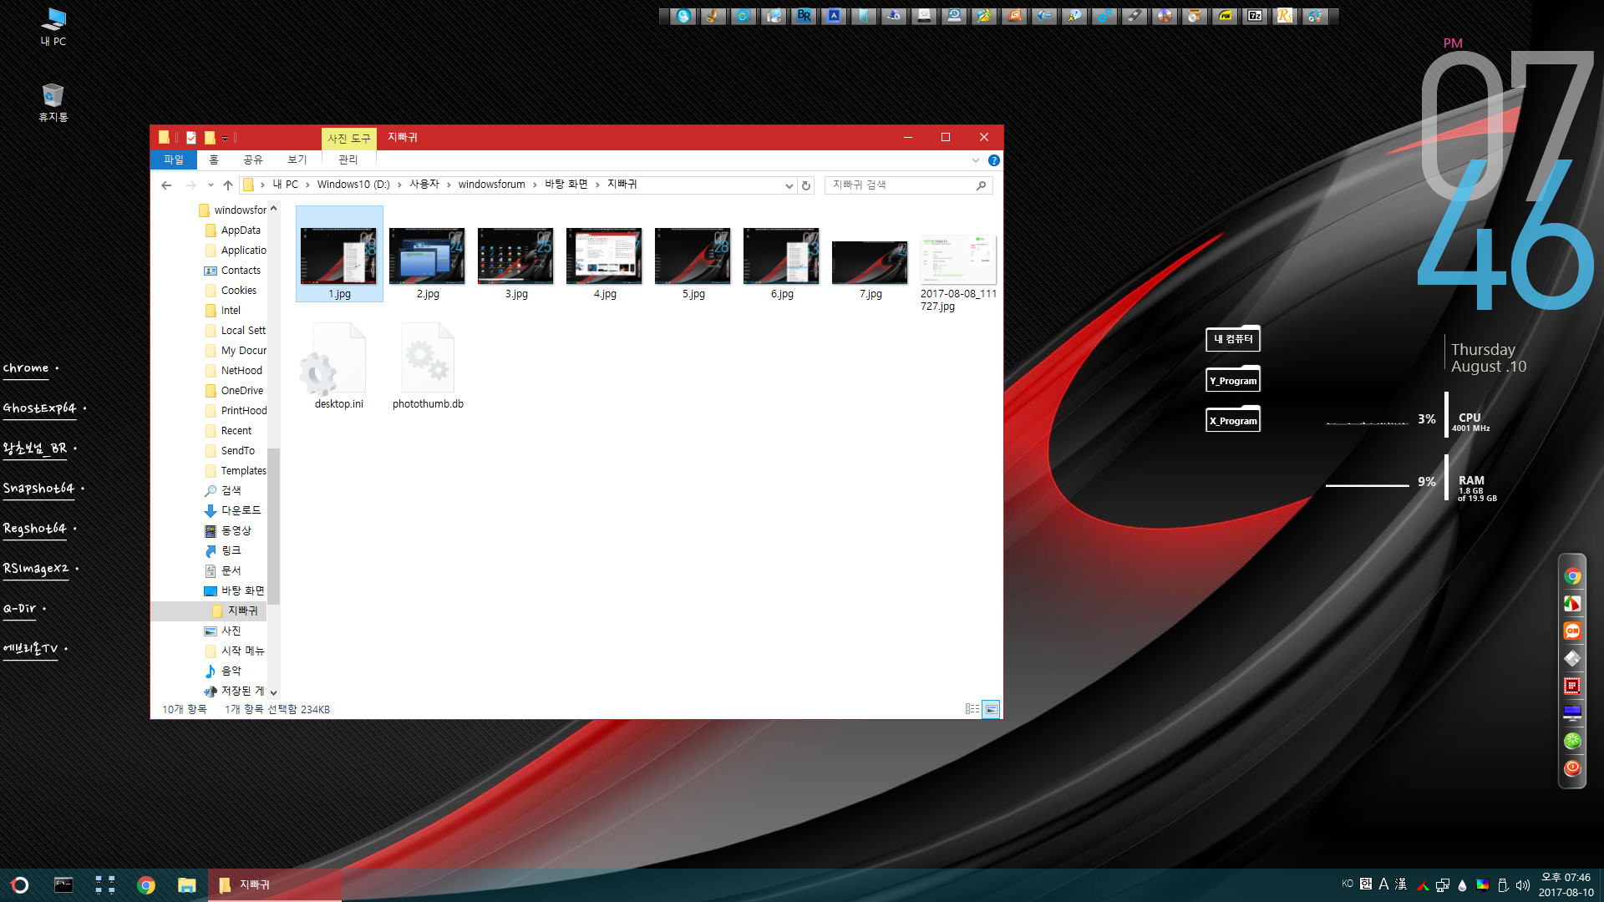The width and height of the screenshot is (1604, 902).
Task: Switch to large icons view in status bar
Action: [991, 709]
